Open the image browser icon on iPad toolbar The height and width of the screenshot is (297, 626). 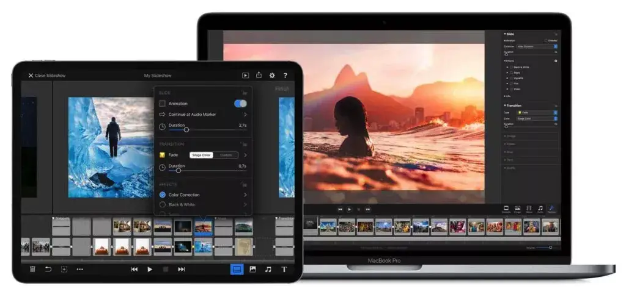point(252,269)
